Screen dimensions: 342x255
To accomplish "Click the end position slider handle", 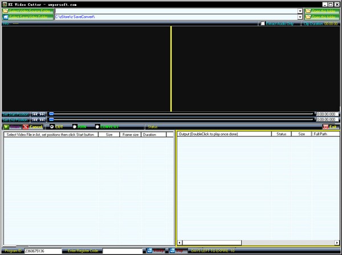I will (51, 119).
